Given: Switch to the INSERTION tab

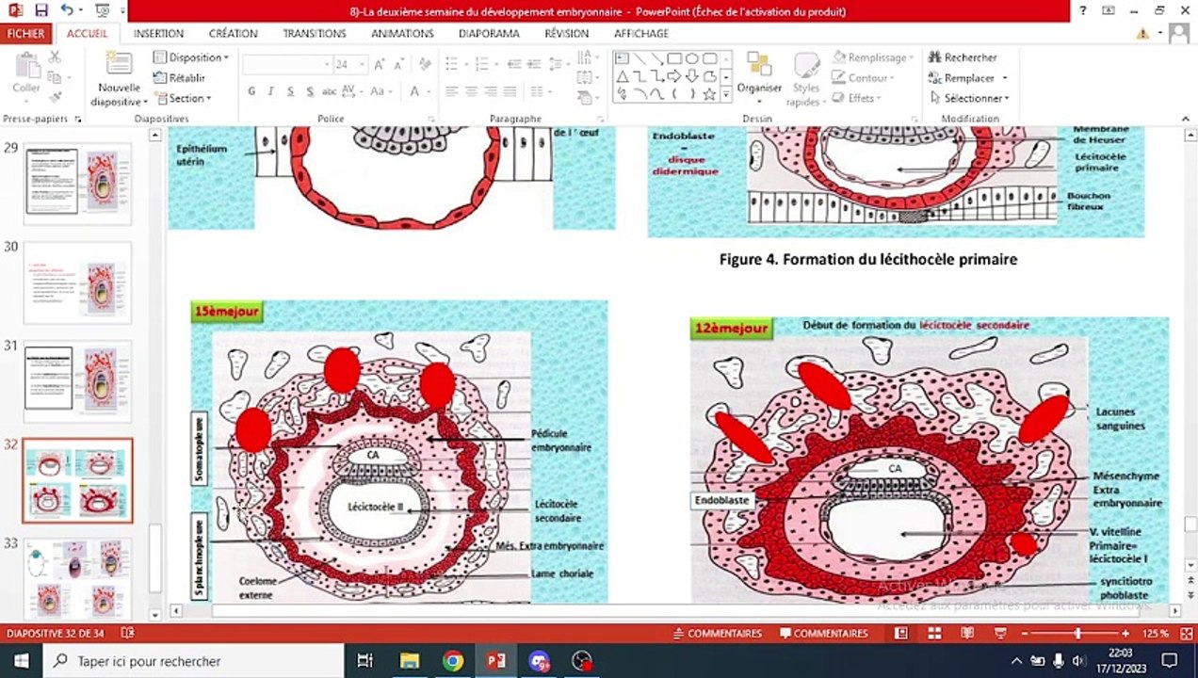Looking at the screenshot, I should click(158, 33).
